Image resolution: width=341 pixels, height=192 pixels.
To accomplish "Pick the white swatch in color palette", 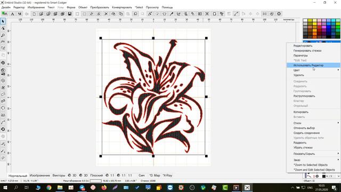I will [x=305, y=20].
